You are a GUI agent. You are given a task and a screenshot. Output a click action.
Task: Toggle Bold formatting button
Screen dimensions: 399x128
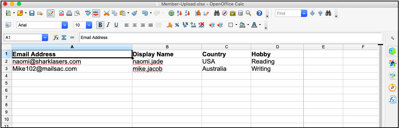tap(100, 25)
